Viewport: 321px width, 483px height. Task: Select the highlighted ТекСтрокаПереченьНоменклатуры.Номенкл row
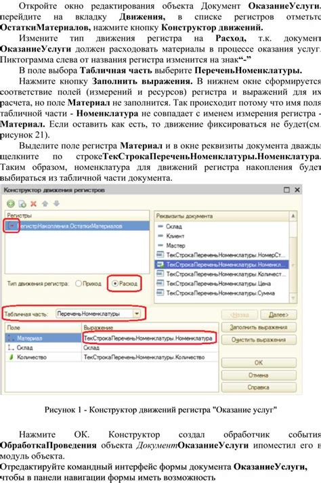point(221,264)
